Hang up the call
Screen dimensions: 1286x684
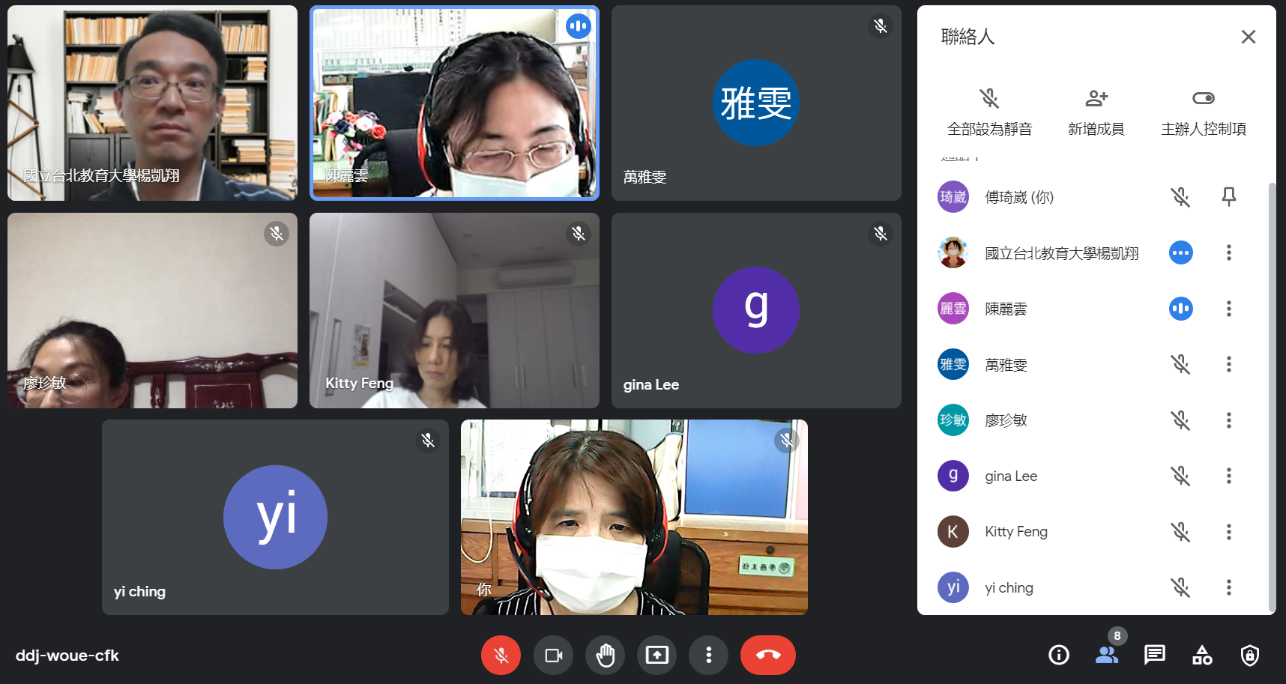tap(767, 656)
